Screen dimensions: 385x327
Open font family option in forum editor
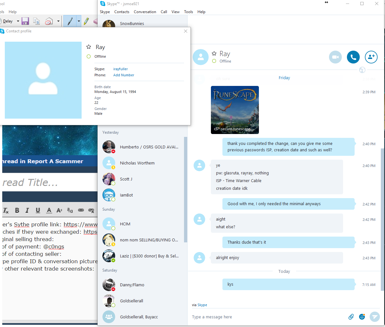(70, 210)
